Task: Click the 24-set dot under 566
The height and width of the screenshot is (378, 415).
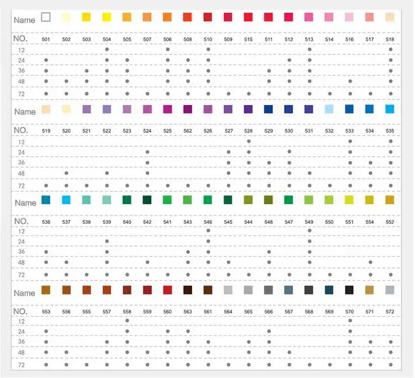Action: tap(269, 331)
